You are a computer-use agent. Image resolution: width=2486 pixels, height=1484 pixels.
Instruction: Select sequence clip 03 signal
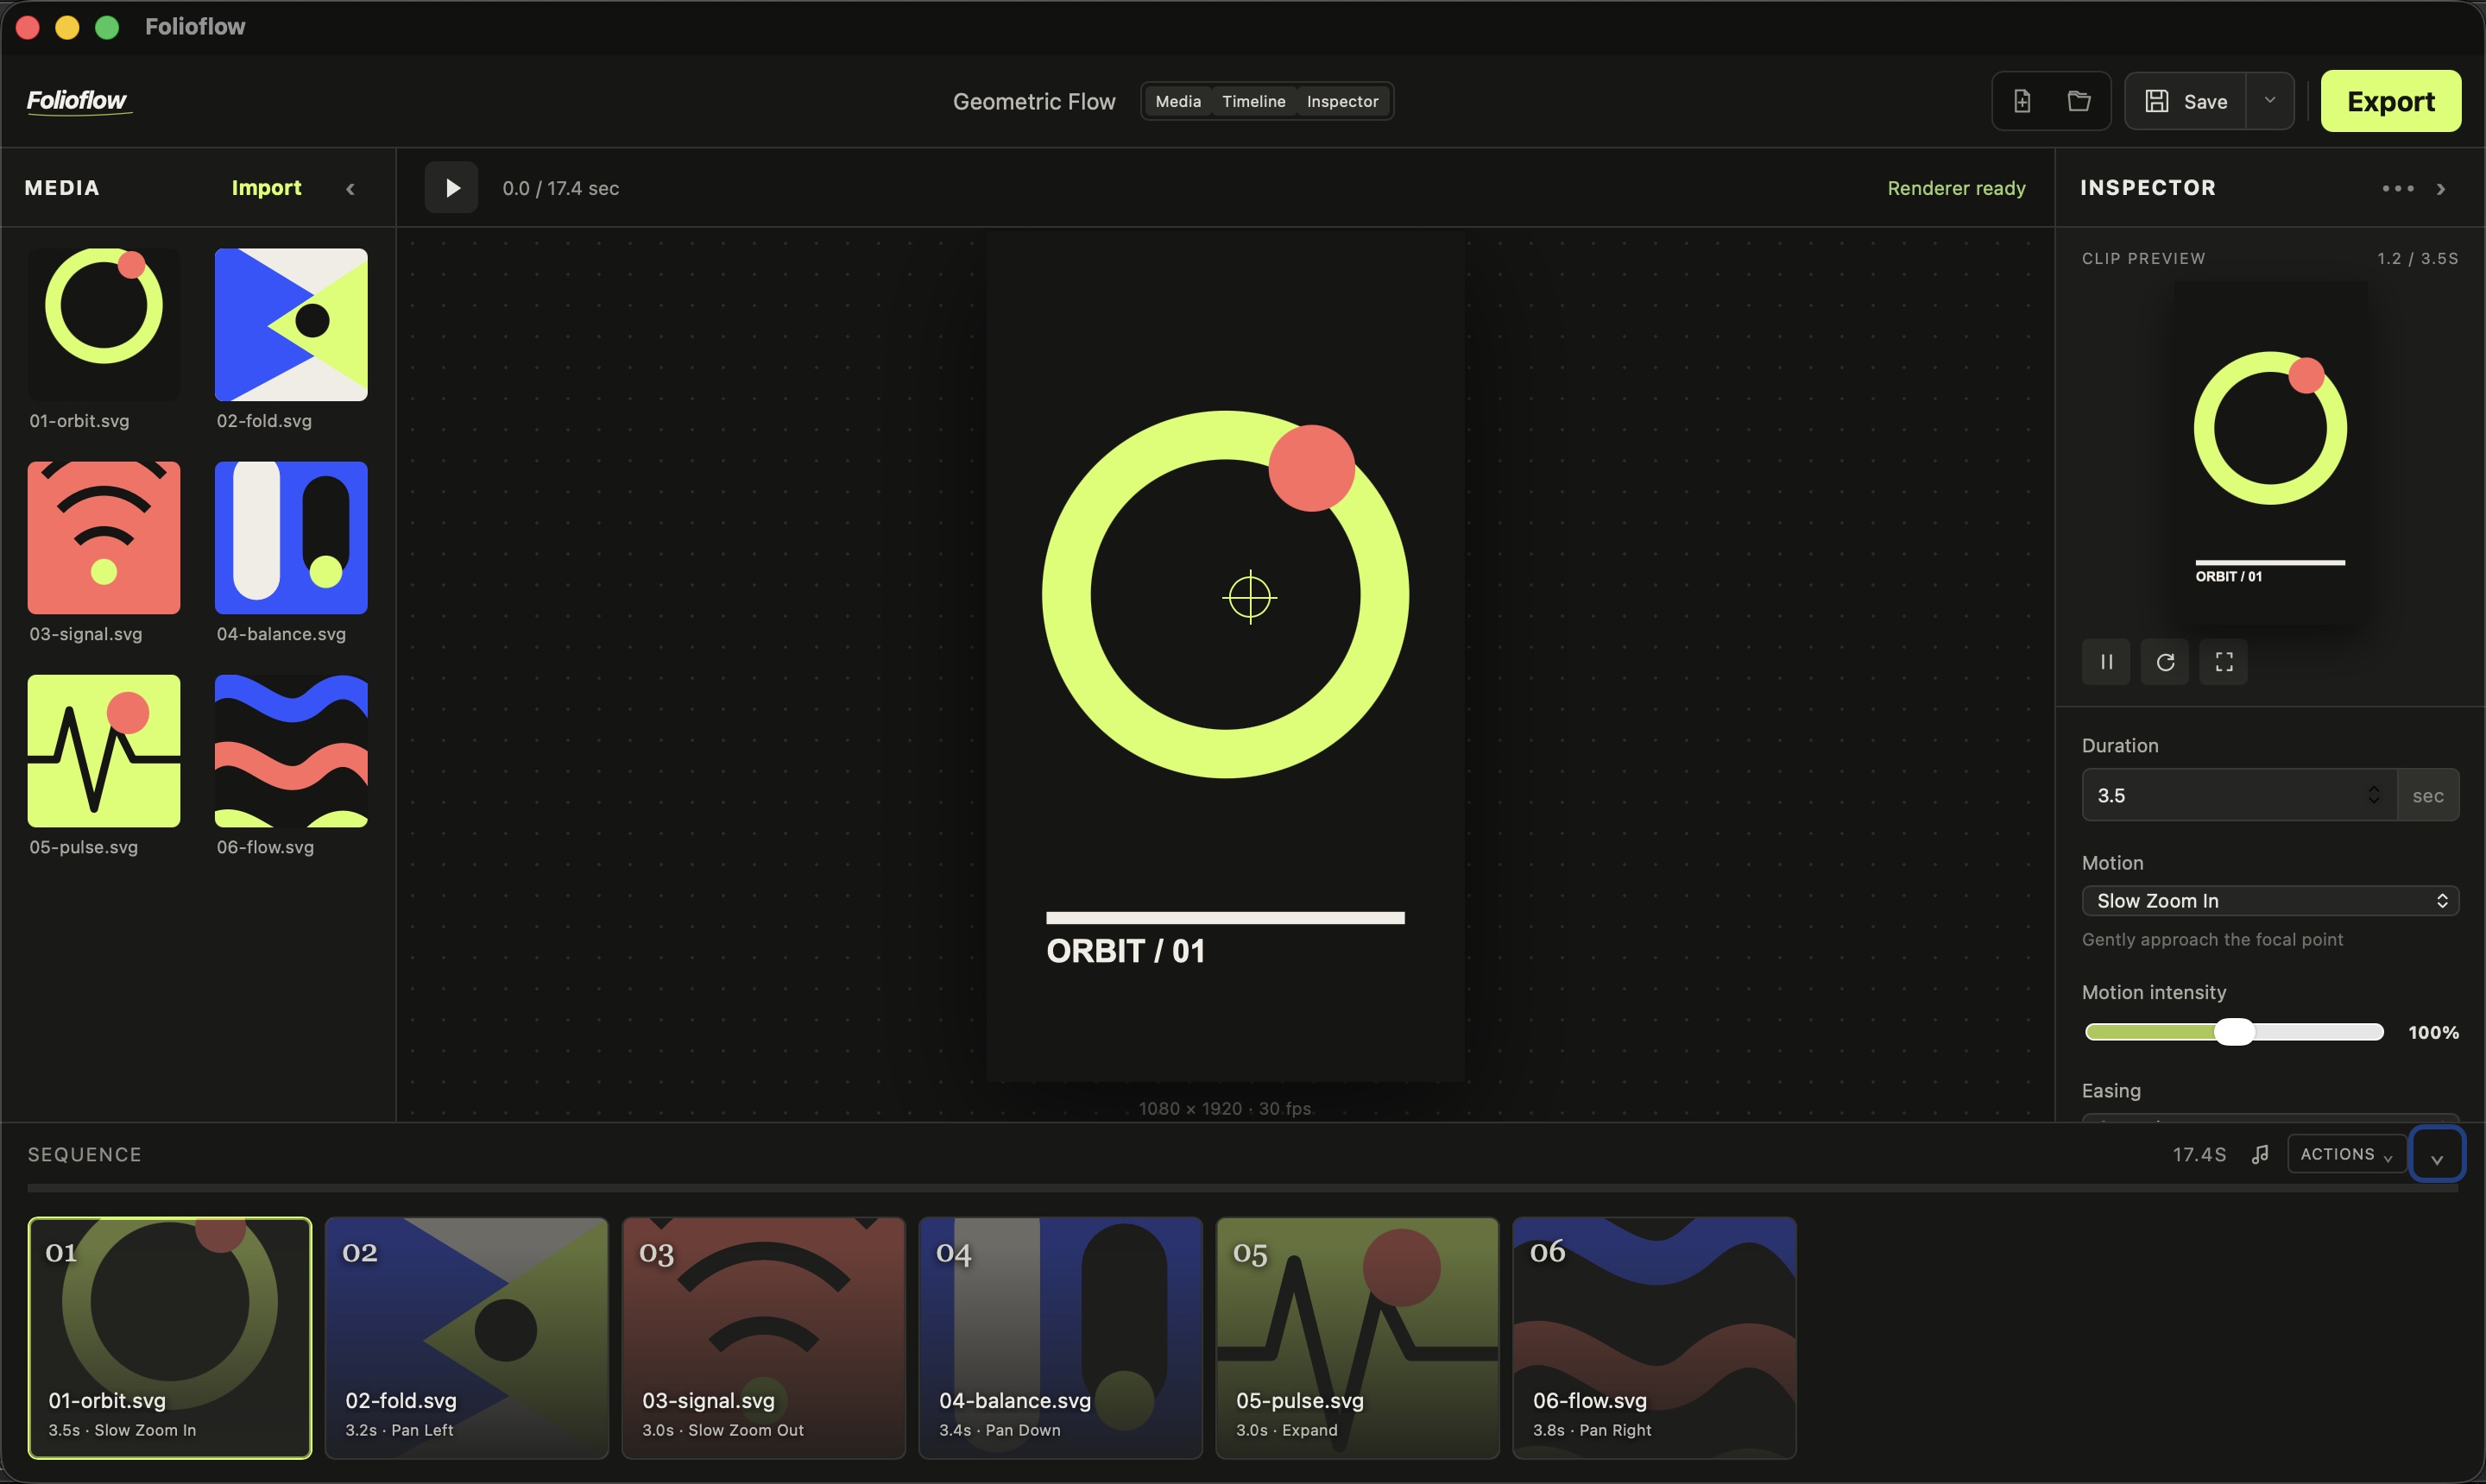point(763,1338)
